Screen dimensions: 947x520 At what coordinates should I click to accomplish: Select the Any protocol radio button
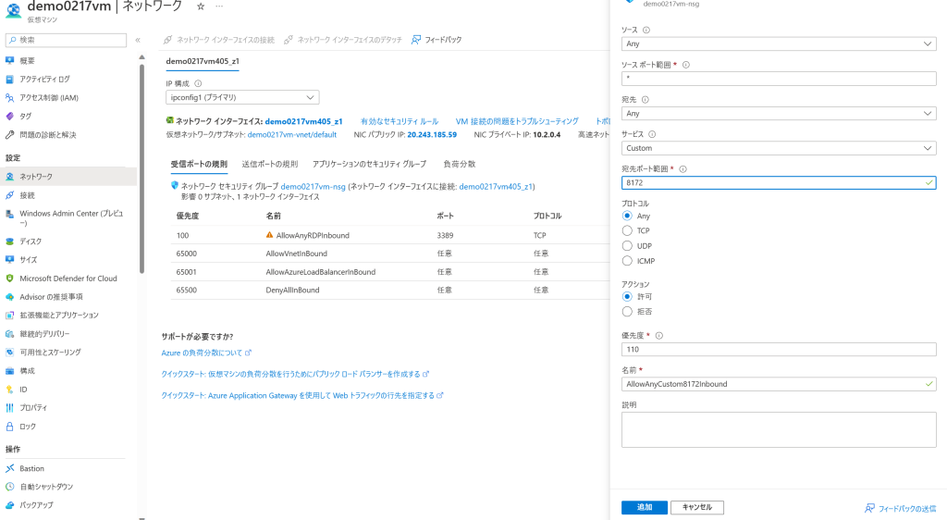point(627,216)
